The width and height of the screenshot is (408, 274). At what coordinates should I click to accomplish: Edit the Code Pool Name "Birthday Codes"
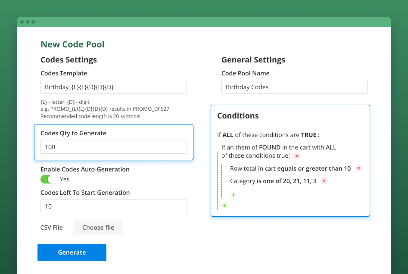(x=294, y=87)
